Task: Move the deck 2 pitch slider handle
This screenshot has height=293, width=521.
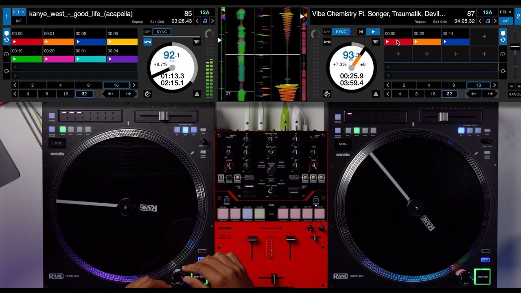Action: coord(514,47)
